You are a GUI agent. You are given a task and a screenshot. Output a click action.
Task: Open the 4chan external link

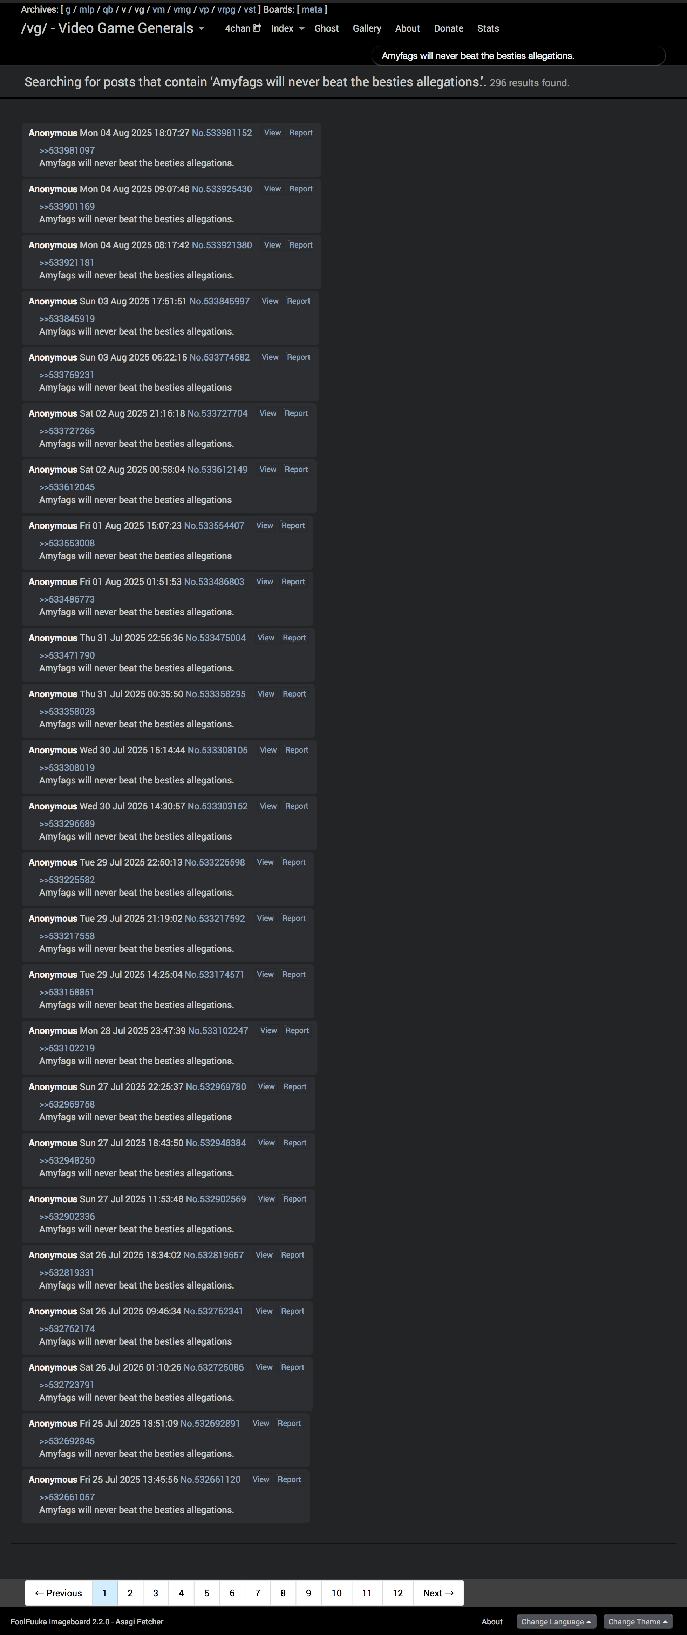[242, 28]
